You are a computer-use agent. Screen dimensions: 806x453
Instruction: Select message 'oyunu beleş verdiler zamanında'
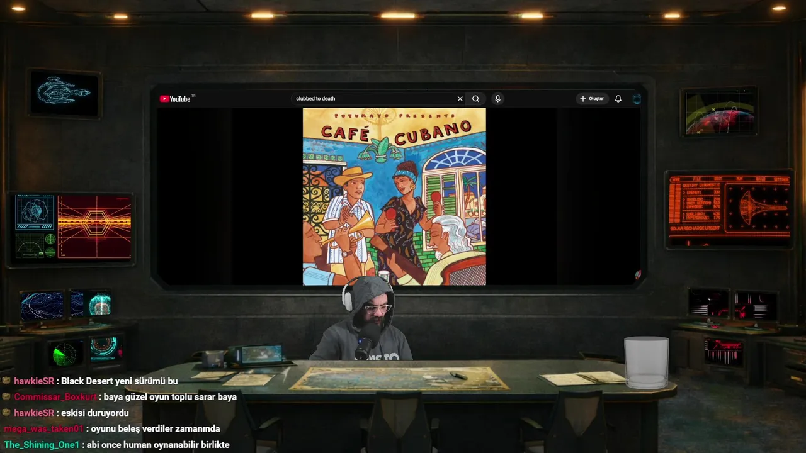tap(156, 429)
